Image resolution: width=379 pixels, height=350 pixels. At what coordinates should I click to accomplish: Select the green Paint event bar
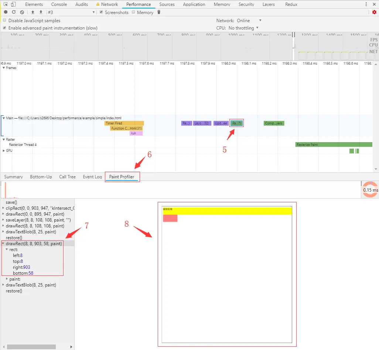point(237,123)
